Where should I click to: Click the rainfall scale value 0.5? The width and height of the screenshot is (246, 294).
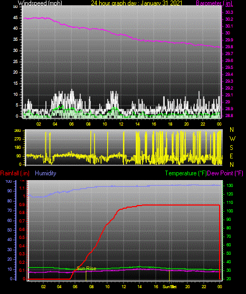pyautogui.click(x=22, y=237)
